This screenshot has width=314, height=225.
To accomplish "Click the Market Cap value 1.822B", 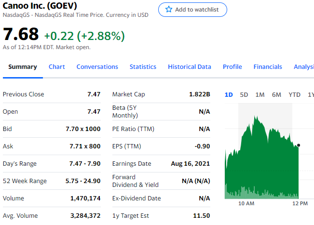I will 200,94.
